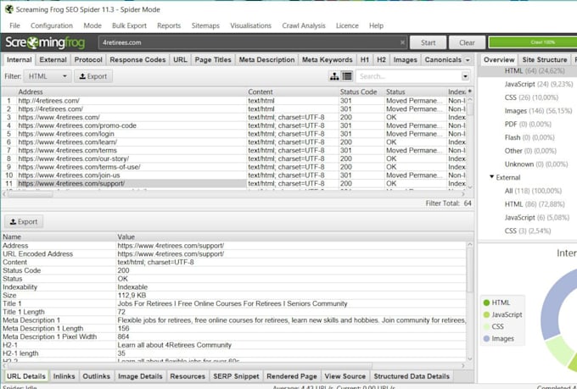
Task: Open the Filter HTML dropdown
Action: click(48, 76)
